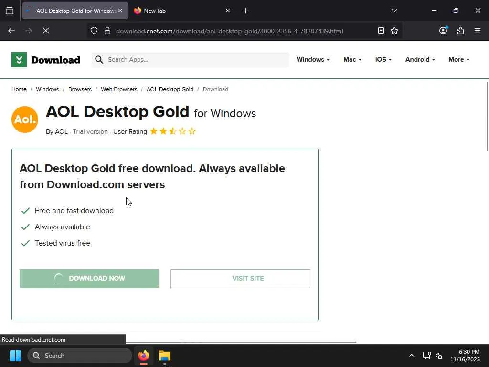The width and height of the screenshot is (489, 367).
Task: Open a new tab with plus
Action: pyautogui.click(x=245, y=11)
